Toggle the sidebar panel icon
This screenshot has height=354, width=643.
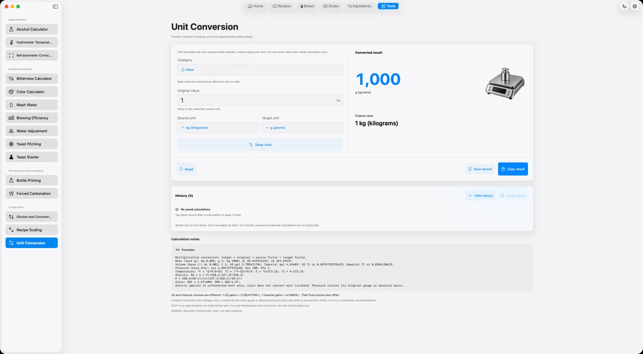point(55,7)
